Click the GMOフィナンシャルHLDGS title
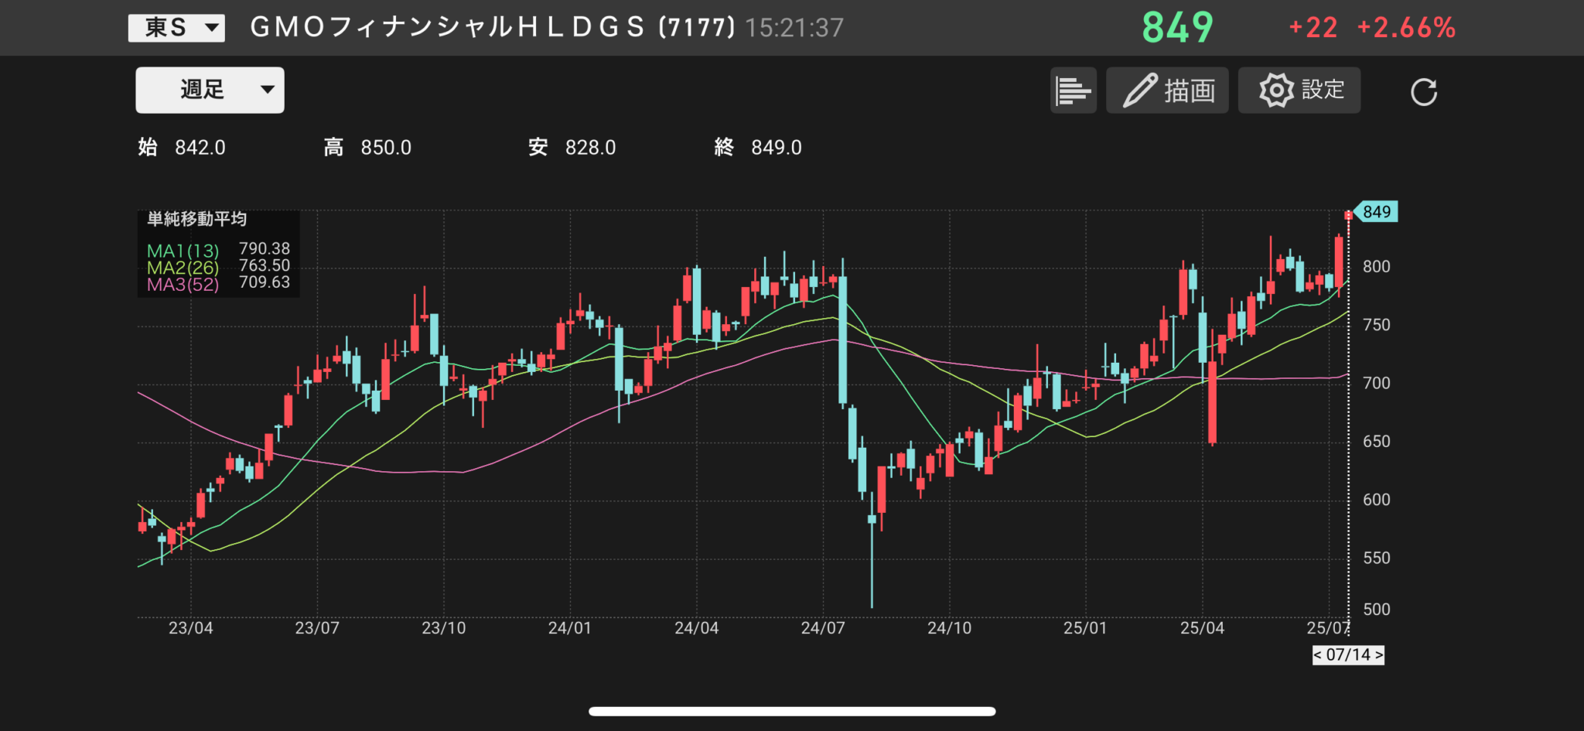The image size is (1584, 731). coord(491,27)
